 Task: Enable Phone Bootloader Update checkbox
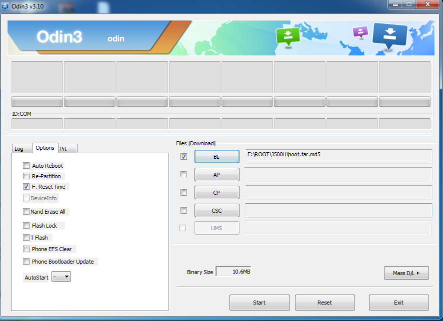(26, 262)
